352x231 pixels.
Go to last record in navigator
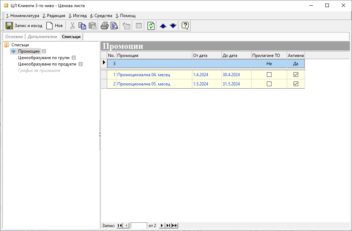[x=168, y=226]
